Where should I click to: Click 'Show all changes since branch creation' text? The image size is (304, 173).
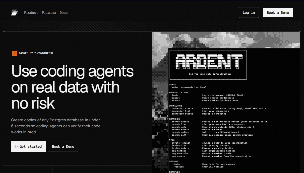227,135
